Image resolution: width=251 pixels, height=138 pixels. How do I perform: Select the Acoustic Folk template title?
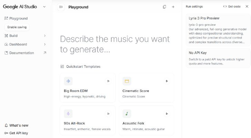point(133,123)
